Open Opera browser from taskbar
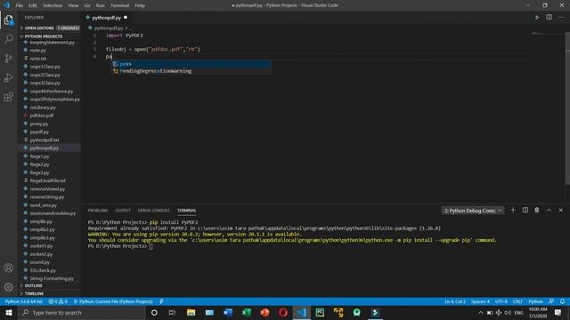The width and height of the screenshot is (570, 320). tap(283, 312)
